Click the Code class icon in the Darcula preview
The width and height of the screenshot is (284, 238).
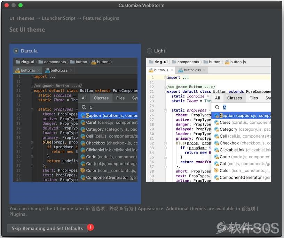83,157
